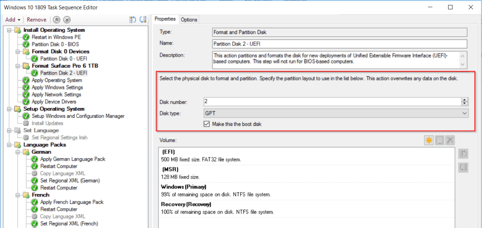The height and width of the screenshot is (228, 482).
Task: Collapse the Language Packs group
Action: 11,145
